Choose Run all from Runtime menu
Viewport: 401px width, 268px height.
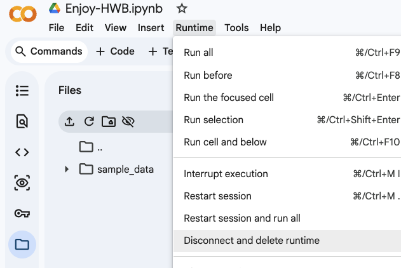198,53
